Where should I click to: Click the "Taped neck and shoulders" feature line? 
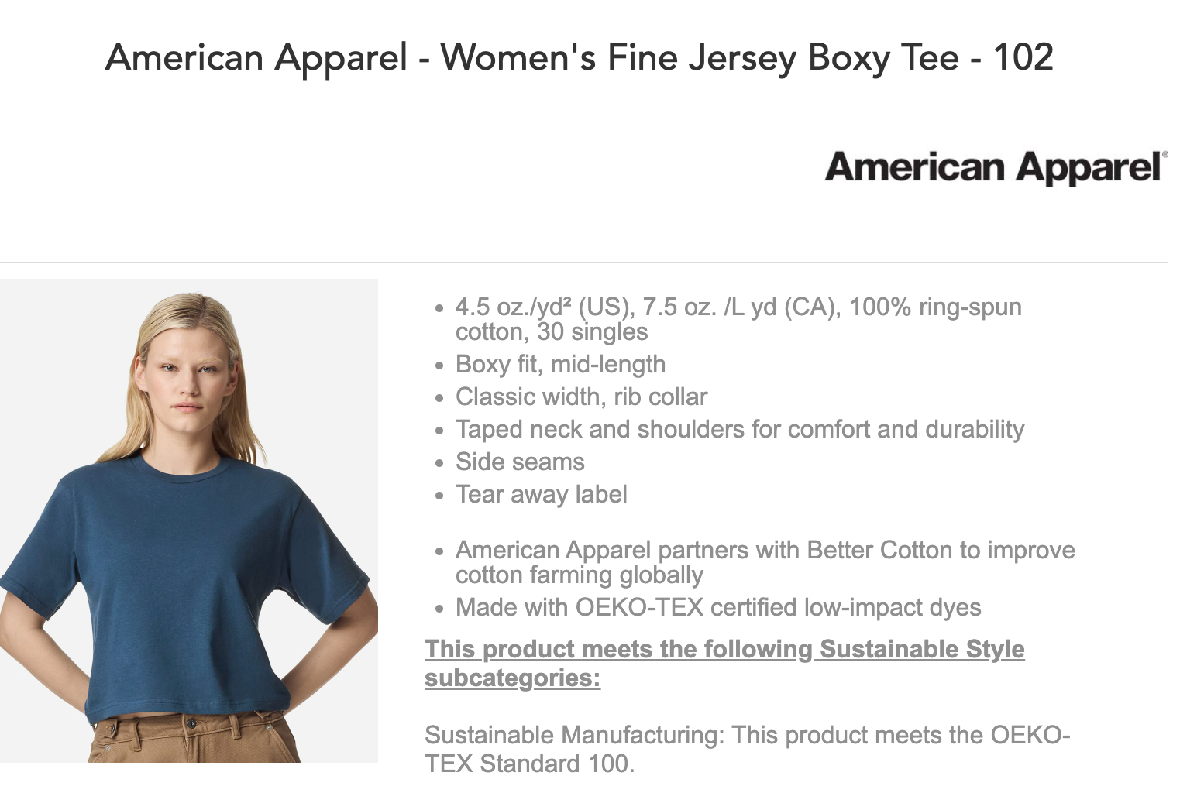[739, 429]
